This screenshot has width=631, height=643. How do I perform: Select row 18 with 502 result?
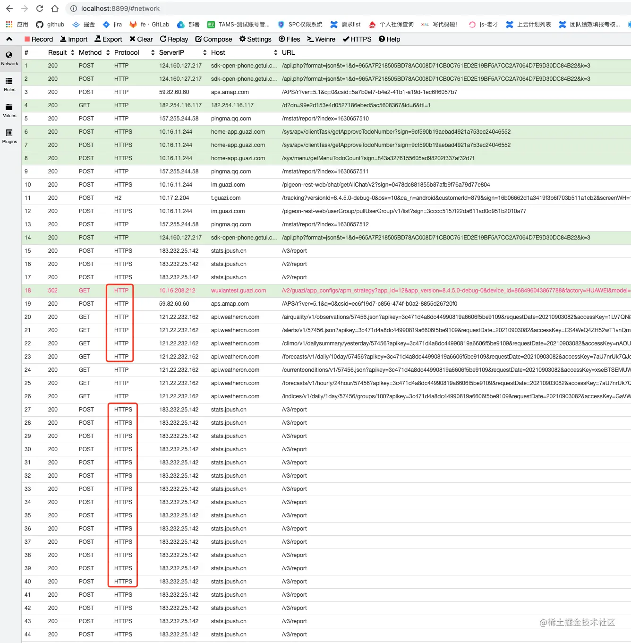point(326,291)
